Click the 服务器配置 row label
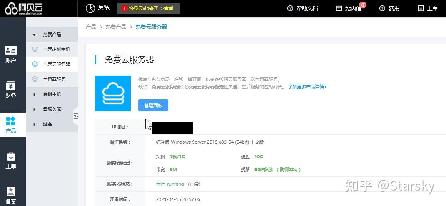Screen dimensions: 446x206 click(120, 163)
